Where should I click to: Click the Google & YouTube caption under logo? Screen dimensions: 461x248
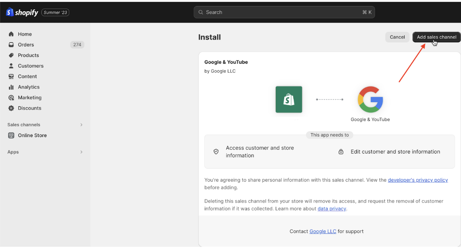click(370, 119)
